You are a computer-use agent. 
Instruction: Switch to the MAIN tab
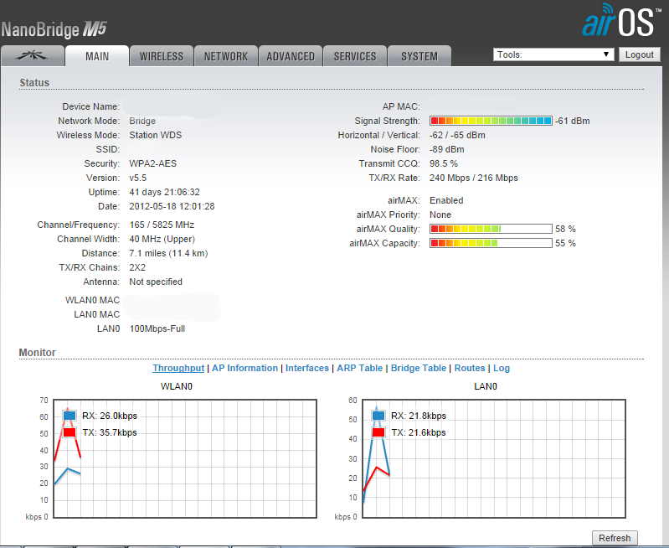tap(97, 56)
